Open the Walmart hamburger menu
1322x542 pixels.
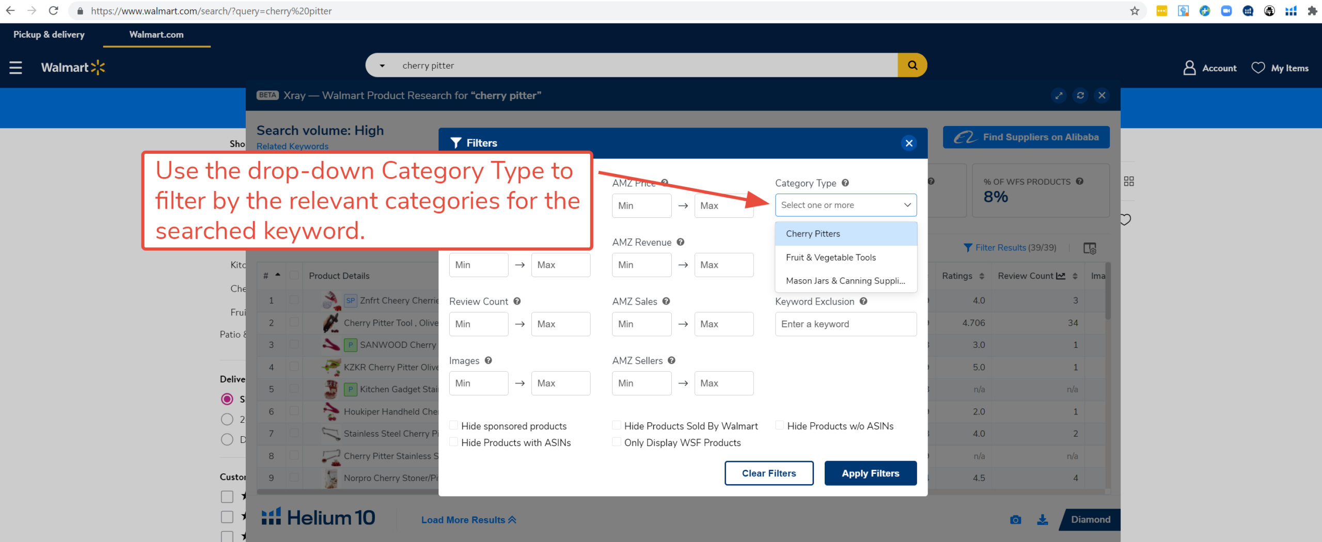[x=15, y=68]
